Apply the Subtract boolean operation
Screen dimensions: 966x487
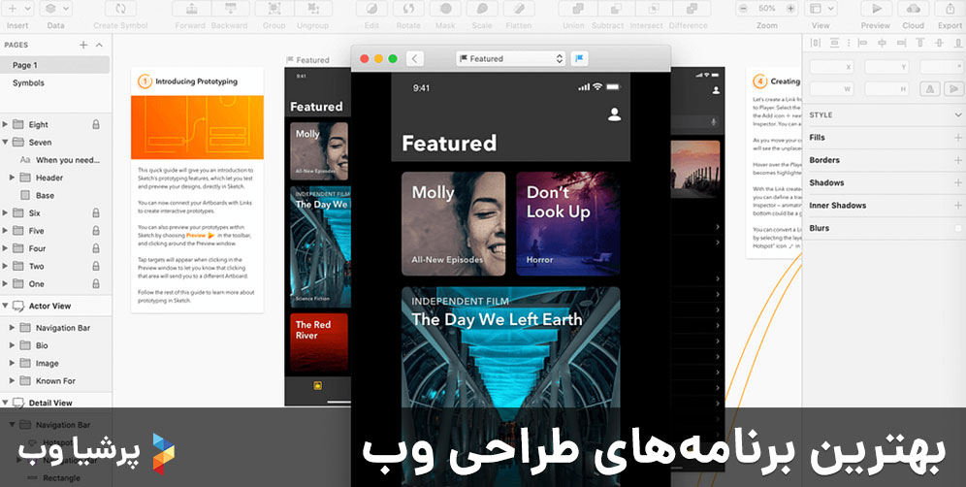coord(616,9)
